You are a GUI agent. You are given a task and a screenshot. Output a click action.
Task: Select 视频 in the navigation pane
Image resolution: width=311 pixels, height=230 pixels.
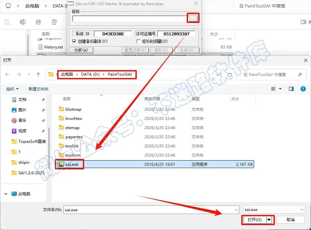pyautogui.click(x=22, y=131)
